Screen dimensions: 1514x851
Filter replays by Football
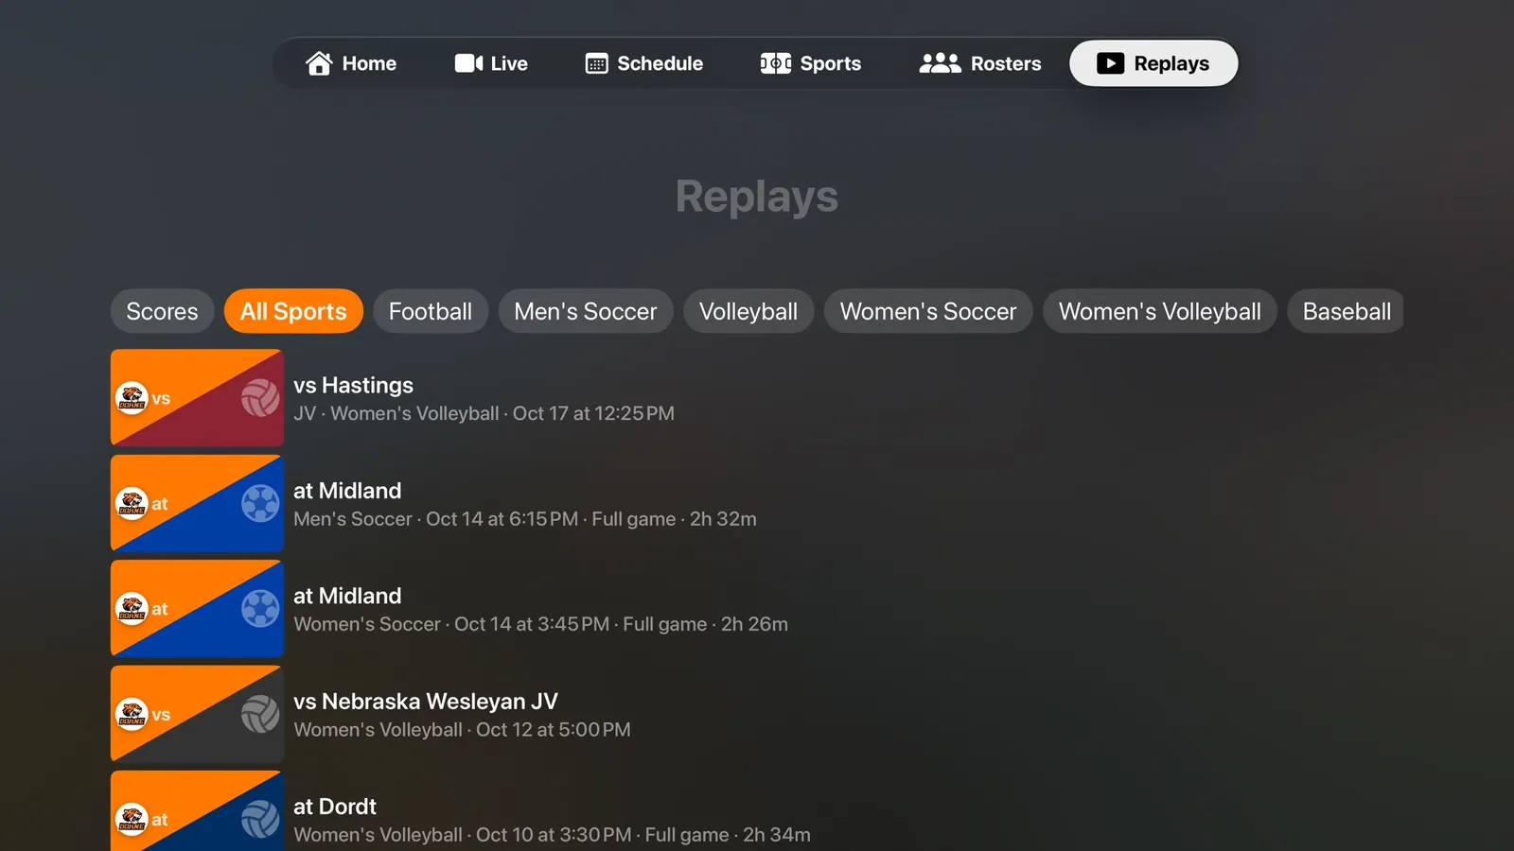click(431, 311)
